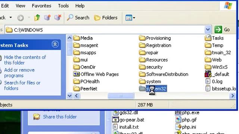The height and width of the screenshot is (134, 239).
Task: Click the 287 MB status bar text
Action: pyautogui.click(x=145, y=105)
